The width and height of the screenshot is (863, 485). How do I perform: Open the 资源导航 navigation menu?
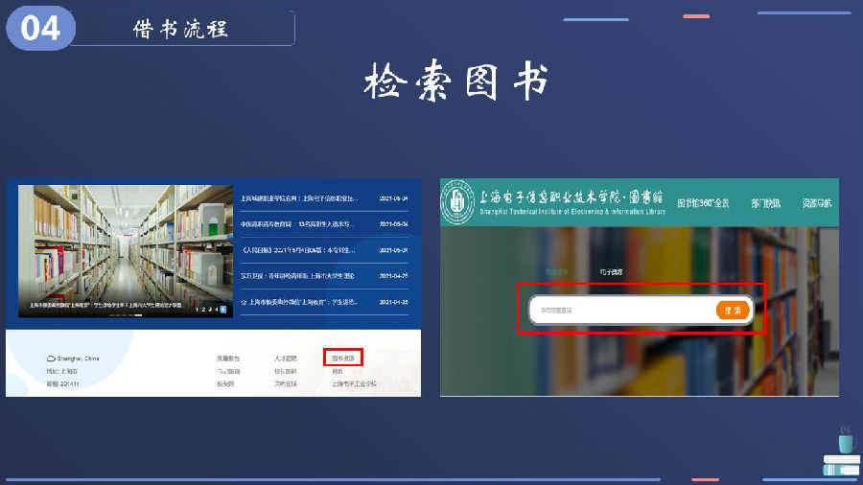click(x=816, y=203)
